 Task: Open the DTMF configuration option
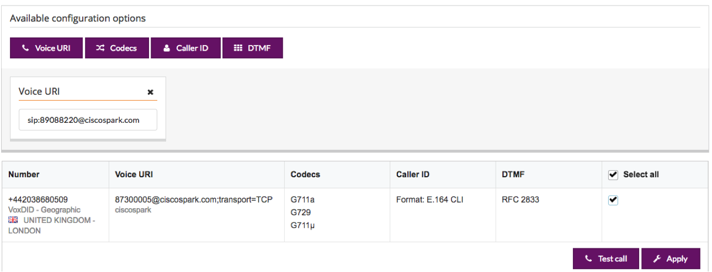[x=253, y=48]
